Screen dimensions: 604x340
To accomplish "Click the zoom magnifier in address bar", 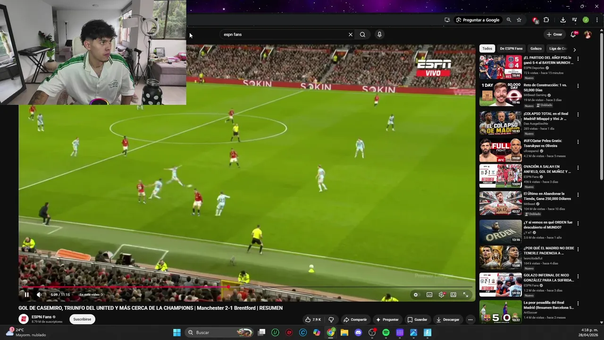I will (509, 20).
